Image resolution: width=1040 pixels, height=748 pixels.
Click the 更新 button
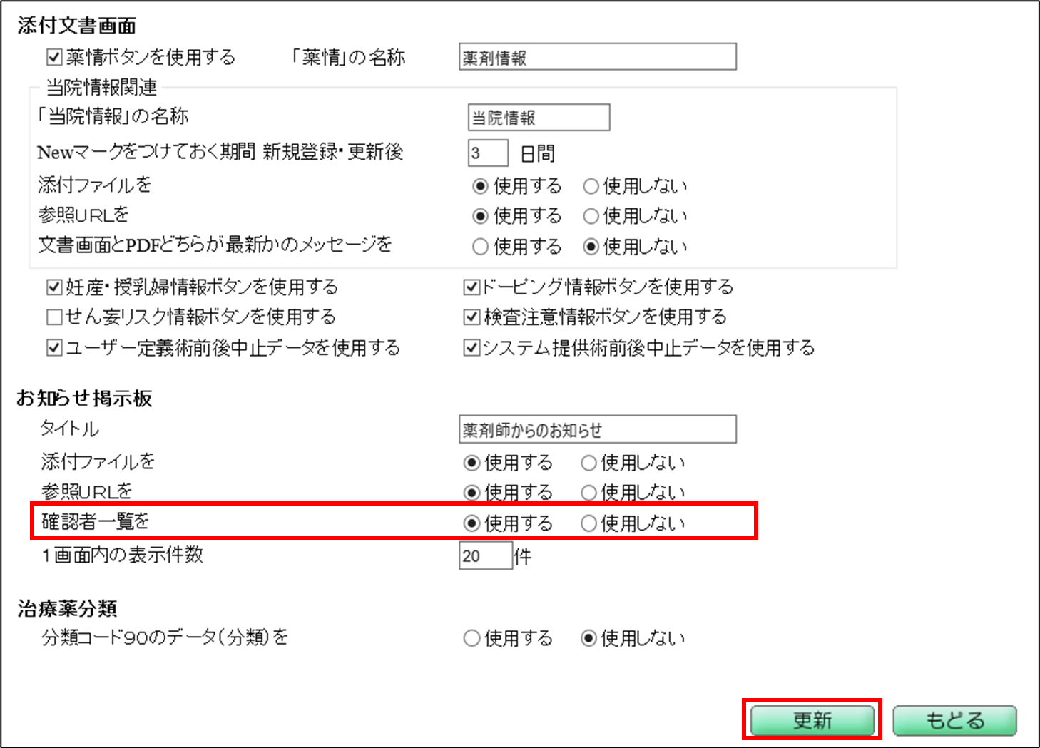pyautogui.click(x=812, y=720)
